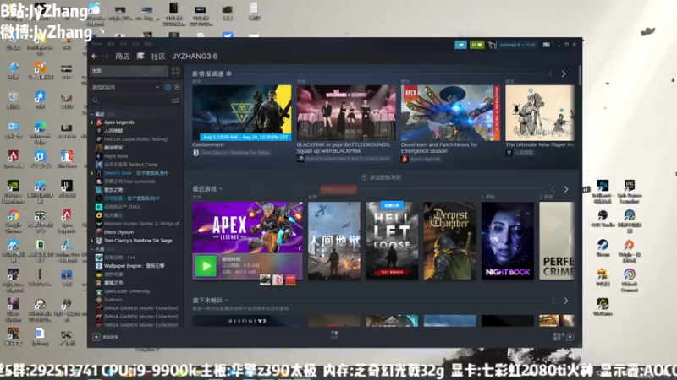Click the forward navigation arrow in Steam
The height and width of the screenshot is (380, 677).
tap(105, 56)
